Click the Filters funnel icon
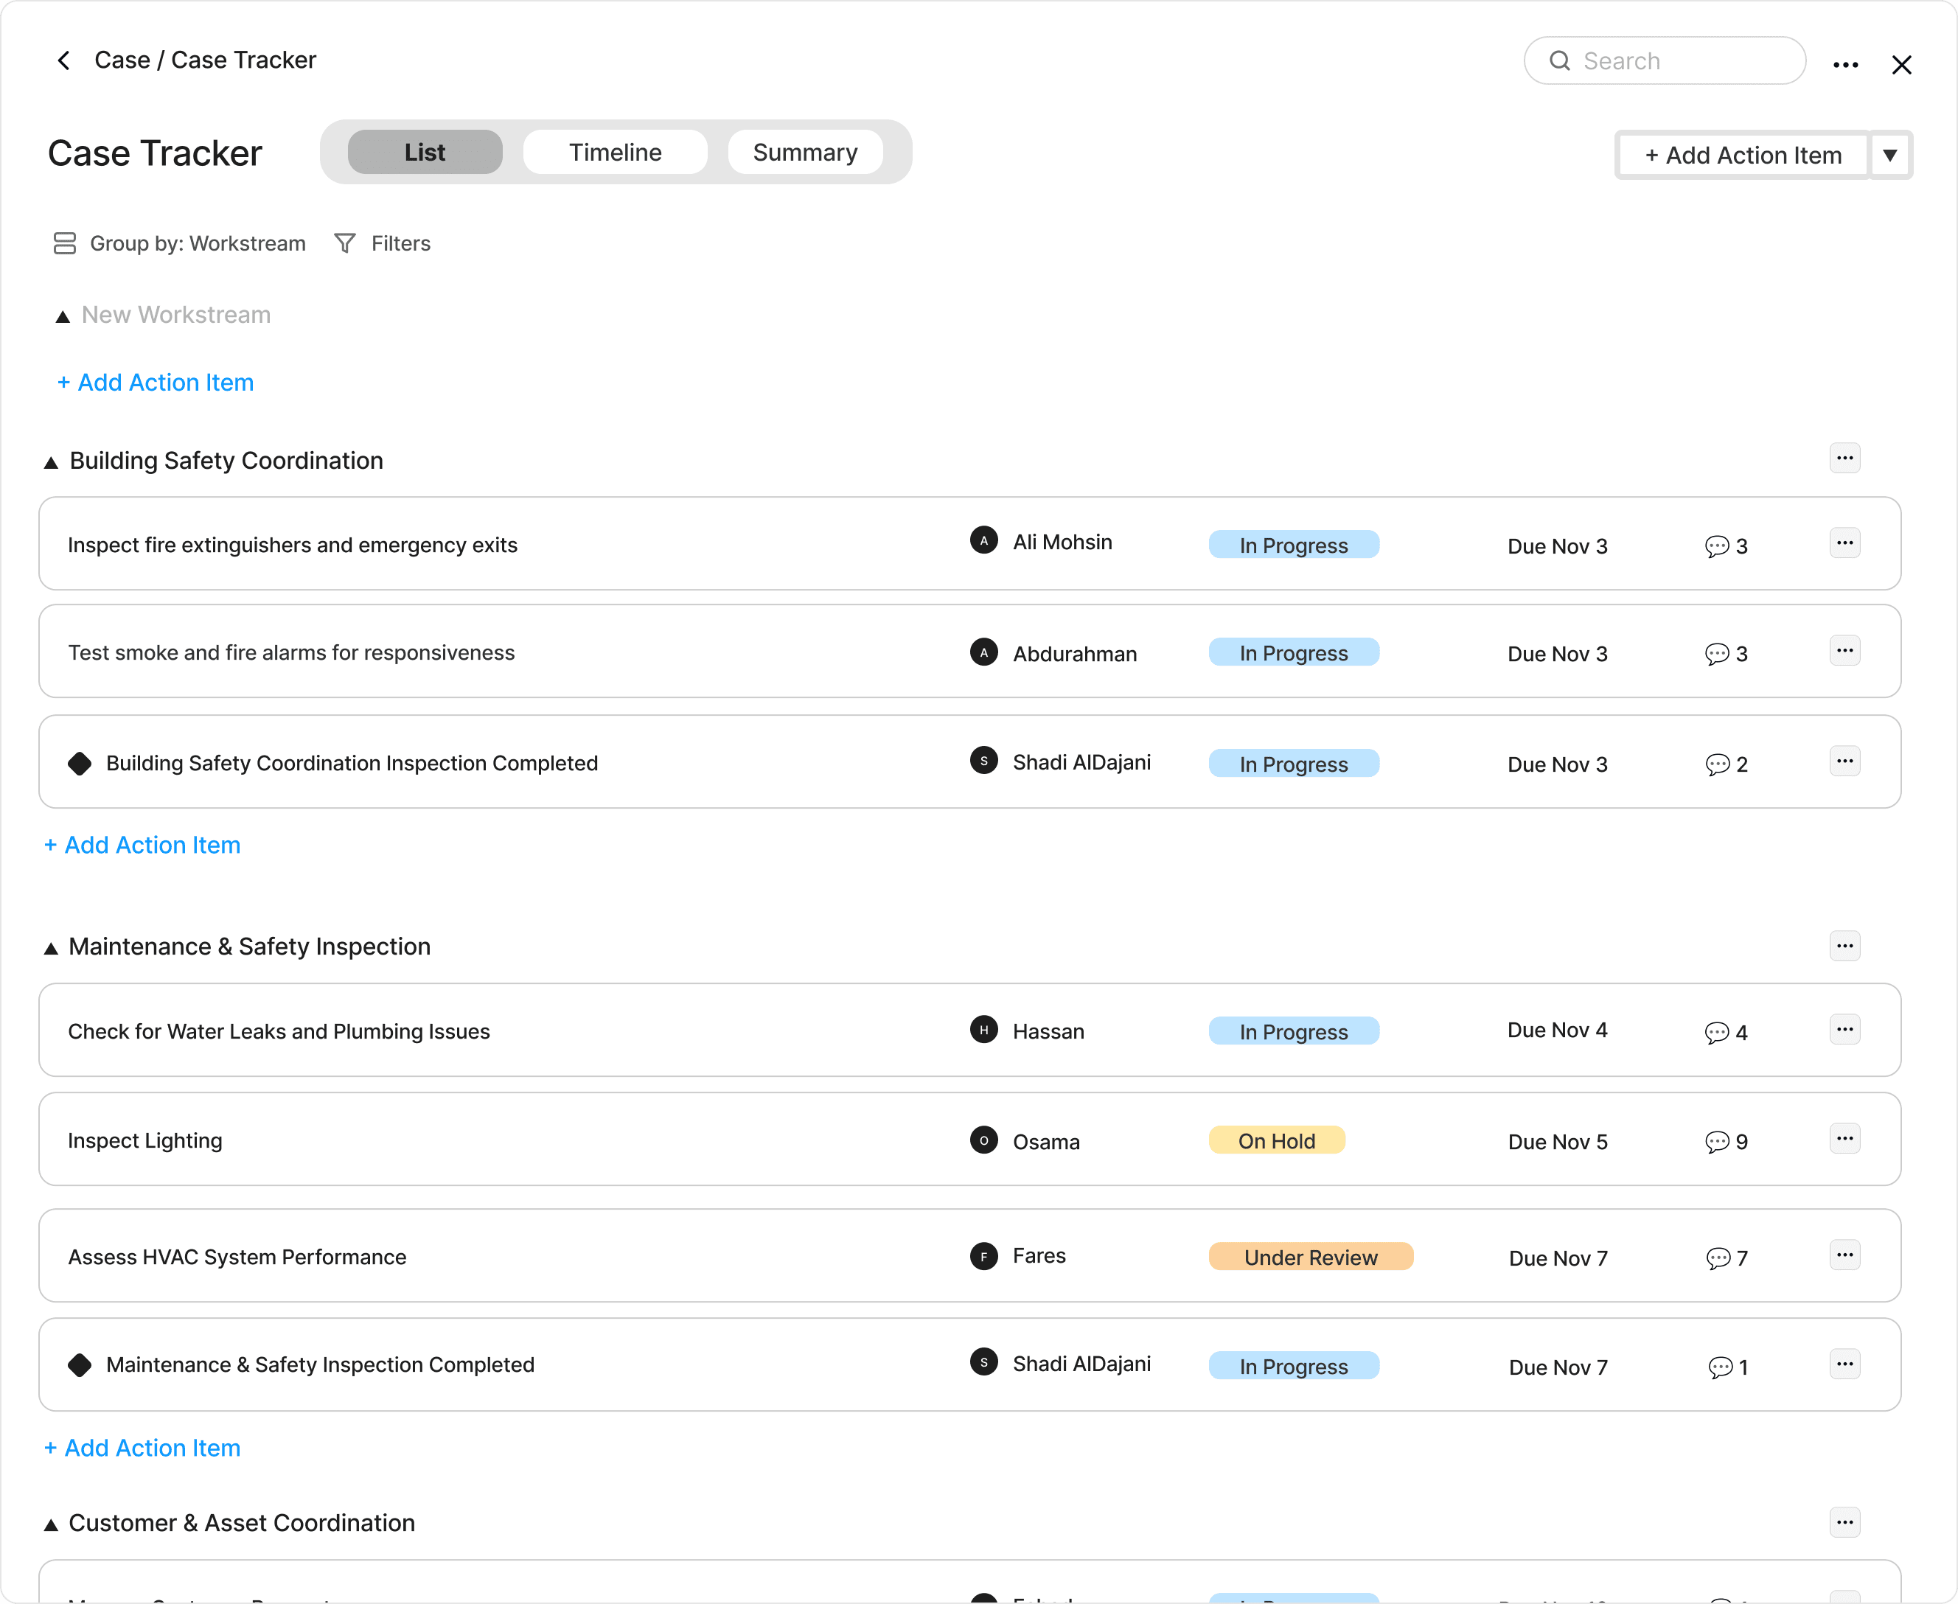This screenshot has width=1958, height=1604. (345, 243)
